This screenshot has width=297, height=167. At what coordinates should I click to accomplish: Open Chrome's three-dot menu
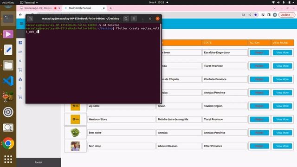(293, 15)
